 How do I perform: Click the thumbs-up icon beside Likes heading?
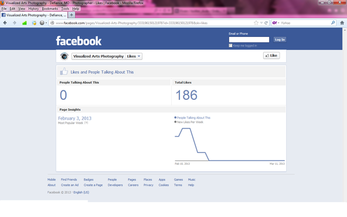[x=64, y=72]
